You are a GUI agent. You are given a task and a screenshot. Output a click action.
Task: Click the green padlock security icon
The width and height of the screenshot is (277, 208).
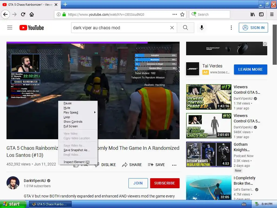pyautogui.click(x=64, y=15)
